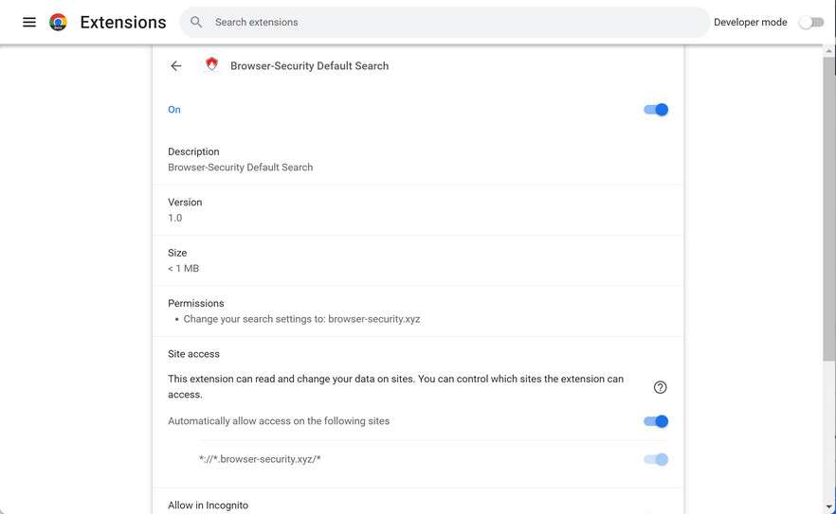The width and height of the screenshot is (836, 514).
Task: Click the red shield extension icon
Action: click(211, 65)
